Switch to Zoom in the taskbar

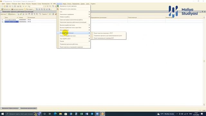coord(97,114)
